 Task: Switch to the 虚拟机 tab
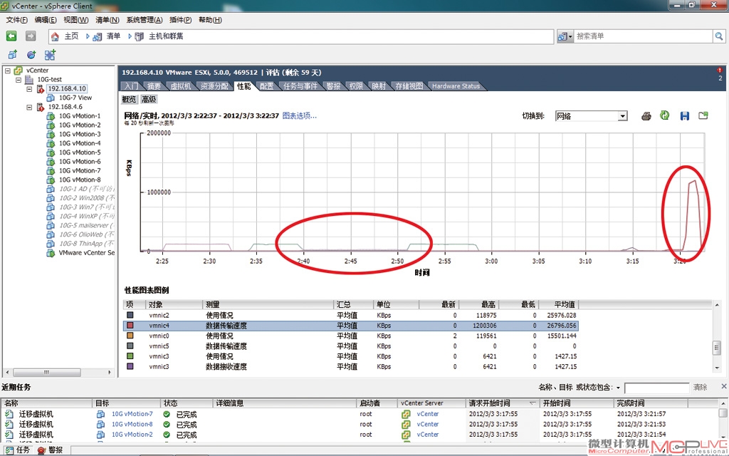point(180,86)
